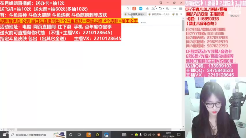The image size is (246, 138).
Task: Click the horizontal scrollbar right arrow
Action: click(x=180, y=129)
